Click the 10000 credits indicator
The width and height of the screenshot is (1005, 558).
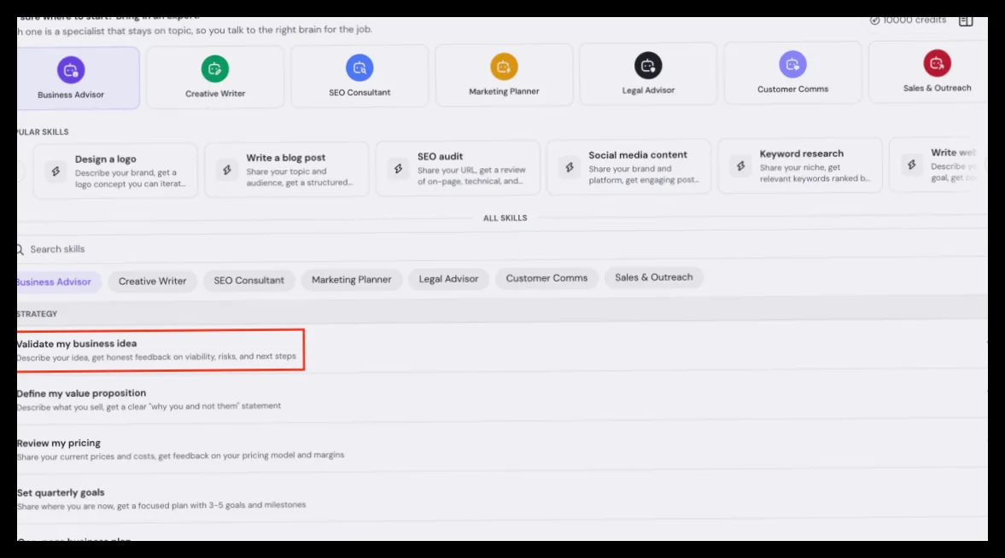tap(908, 20)
